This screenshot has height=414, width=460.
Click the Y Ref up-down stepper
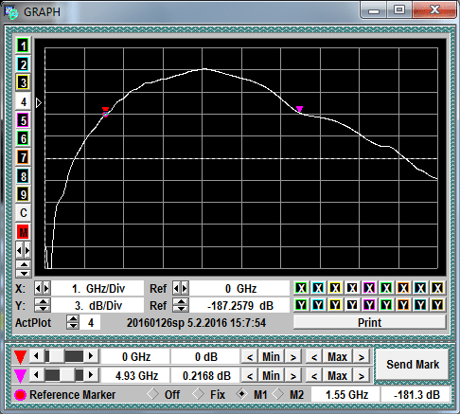tap(181, 305)
